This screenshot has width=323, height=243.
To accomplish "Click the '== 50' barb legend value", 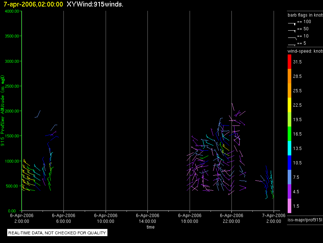I will click(x=303, y=29).
